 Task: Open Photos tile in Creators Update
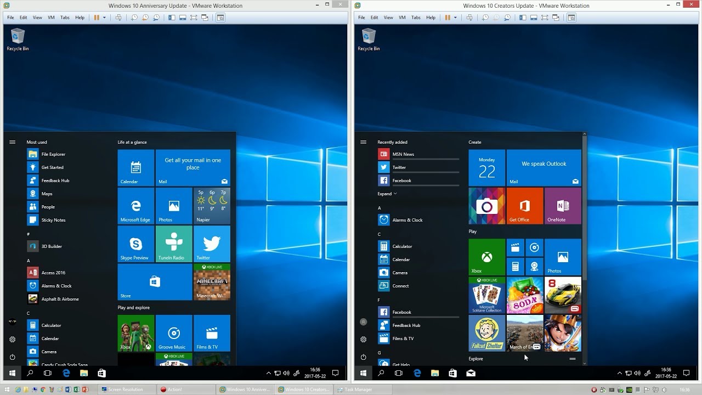click(563, 257)
